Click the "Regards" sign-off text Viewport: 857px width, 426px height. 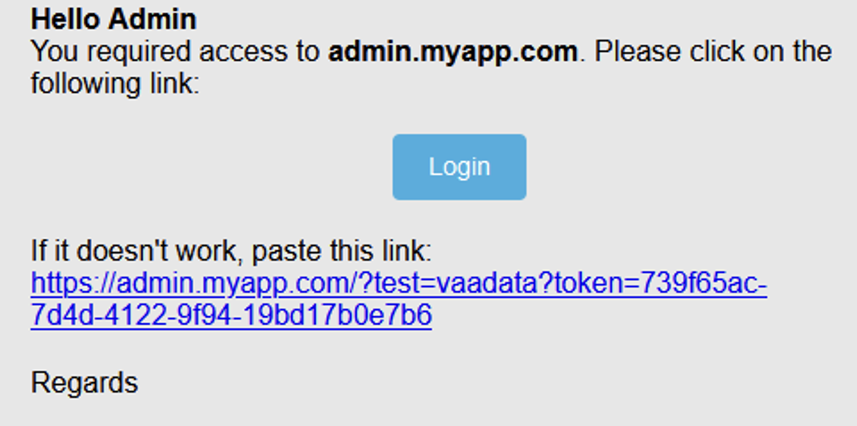coord(84,383)
